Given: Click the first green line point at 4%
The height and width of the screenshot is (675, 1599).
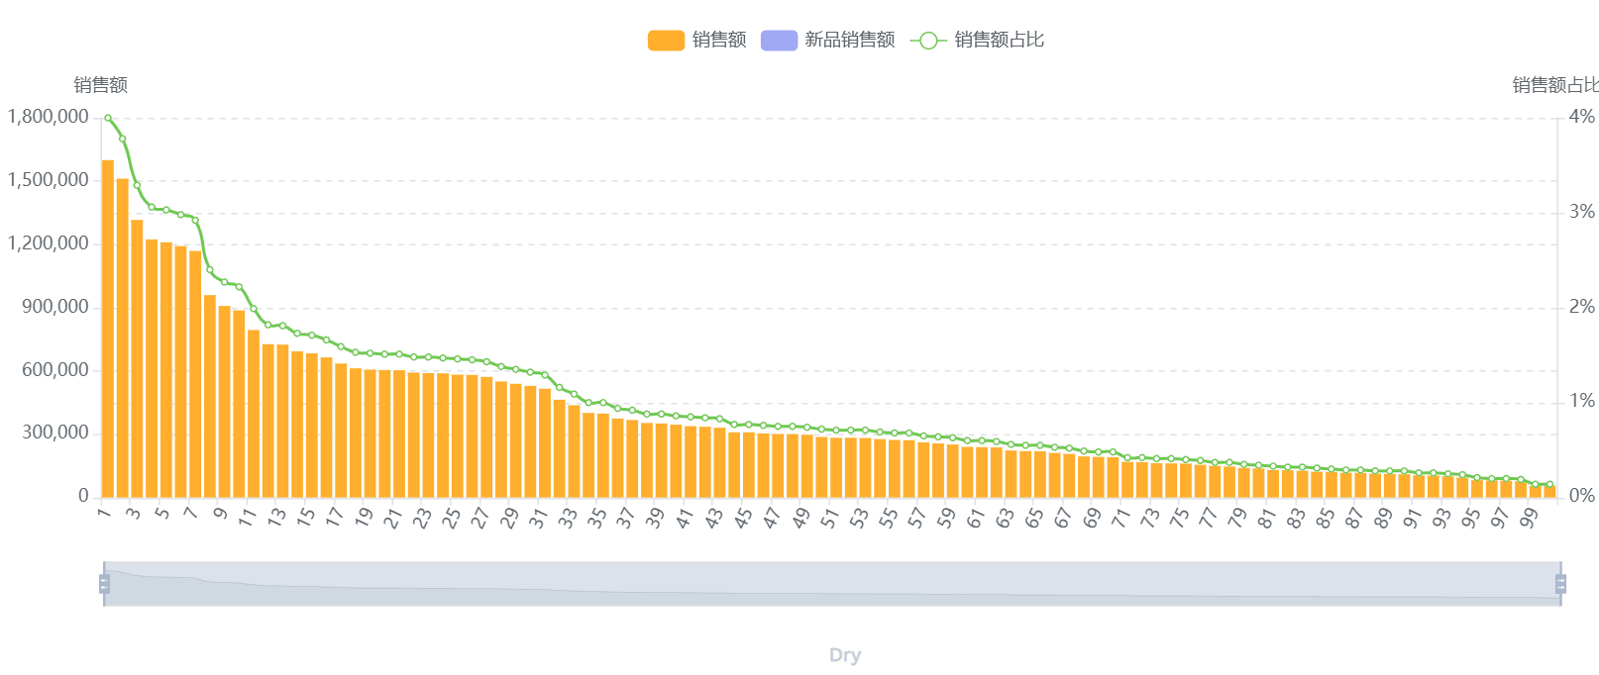Looking at the screenshot, I should [108, 118].
